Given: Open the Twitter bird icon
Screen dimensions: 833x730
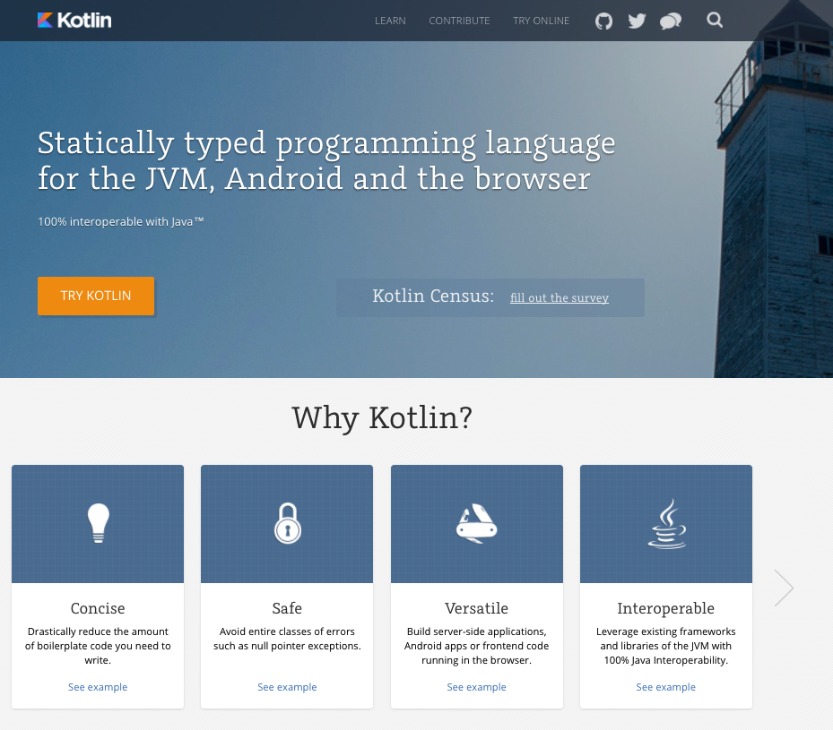Looking at the screenshot, I should 637,21.
